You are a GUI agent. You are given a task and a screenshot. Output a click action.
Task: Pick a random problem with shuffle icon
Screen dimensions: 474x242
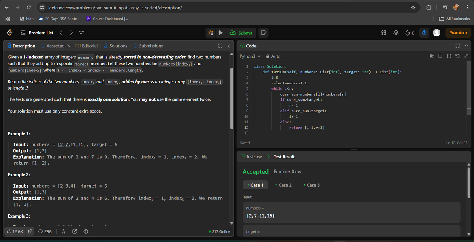[x=81, y=33]
